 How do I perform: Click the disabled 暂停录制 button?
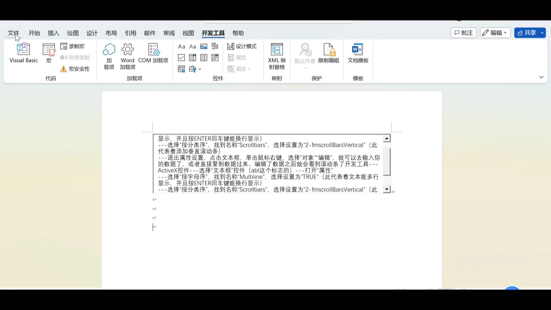click(x=75, y=58)
